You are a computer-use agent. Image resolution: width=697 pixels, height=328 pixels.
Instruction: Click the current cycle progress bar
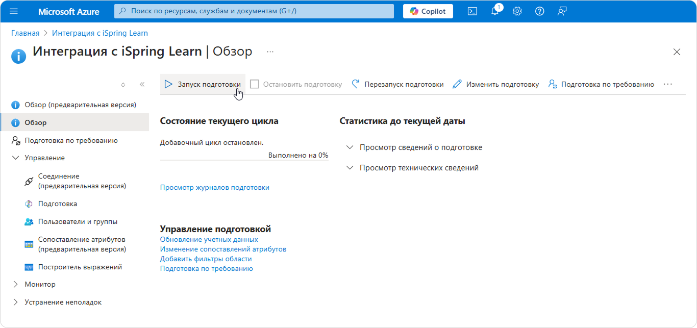coord(244,160)
